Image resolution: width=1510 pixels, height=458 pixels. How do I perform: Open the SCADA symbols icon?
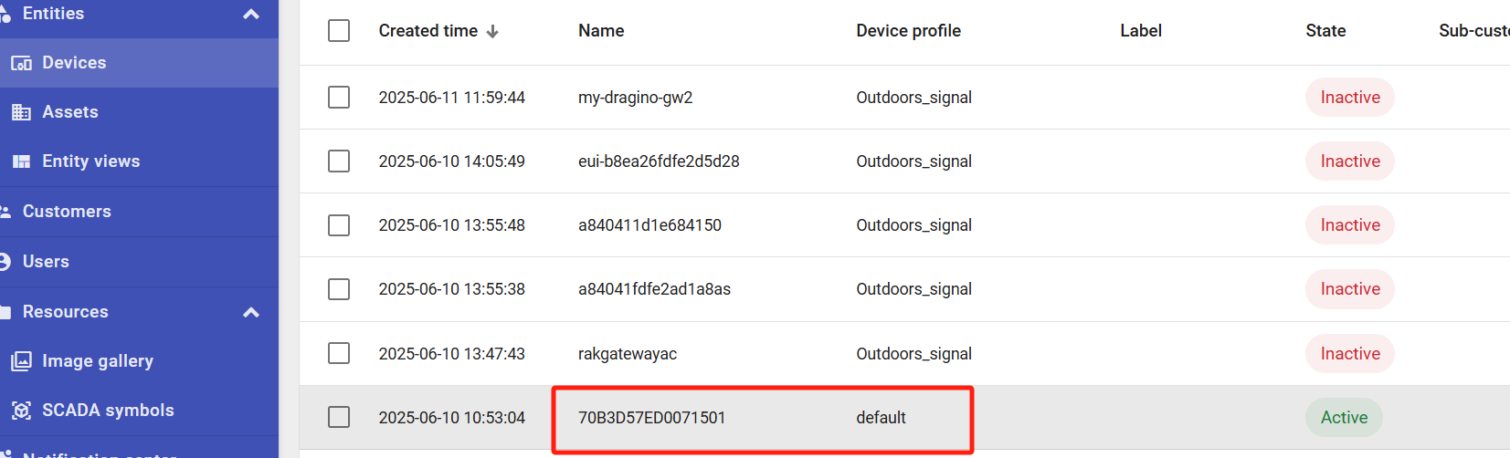tap(21, 411)
